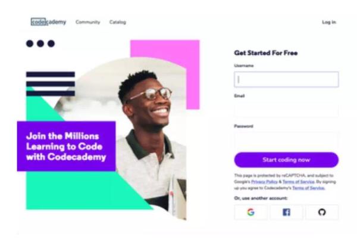Viewport: 357px width, 242px height.
Task: Click the Join the Millions purple banner
Action: click(x=66, y=146)
